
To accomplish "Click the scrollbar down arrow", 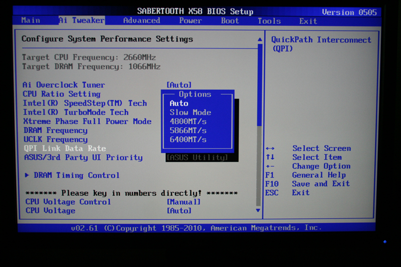I will click(x=258, y=210).
